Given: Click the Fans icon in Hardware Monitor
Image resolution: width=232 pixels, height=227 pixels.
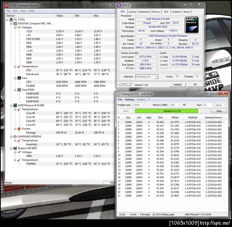Looking at the screenshot, I should tap(19, 78).
